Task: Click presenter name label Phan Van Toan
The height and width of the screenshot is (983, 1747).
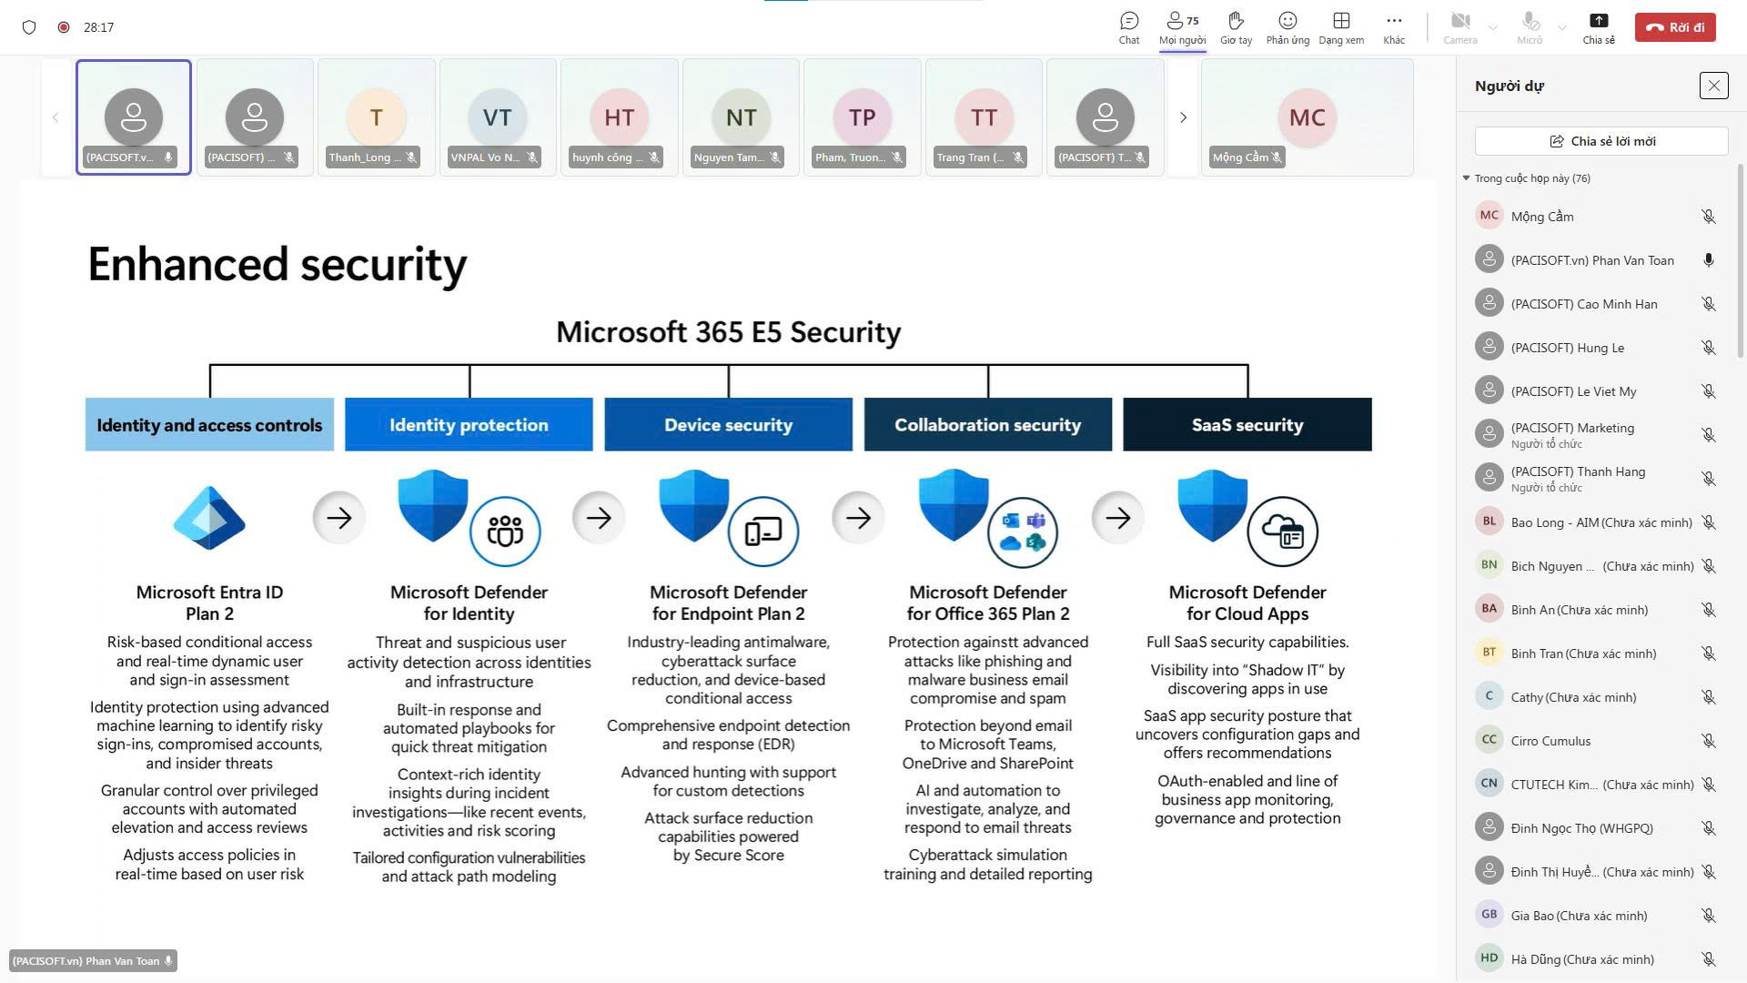Action: pos(93,961)
